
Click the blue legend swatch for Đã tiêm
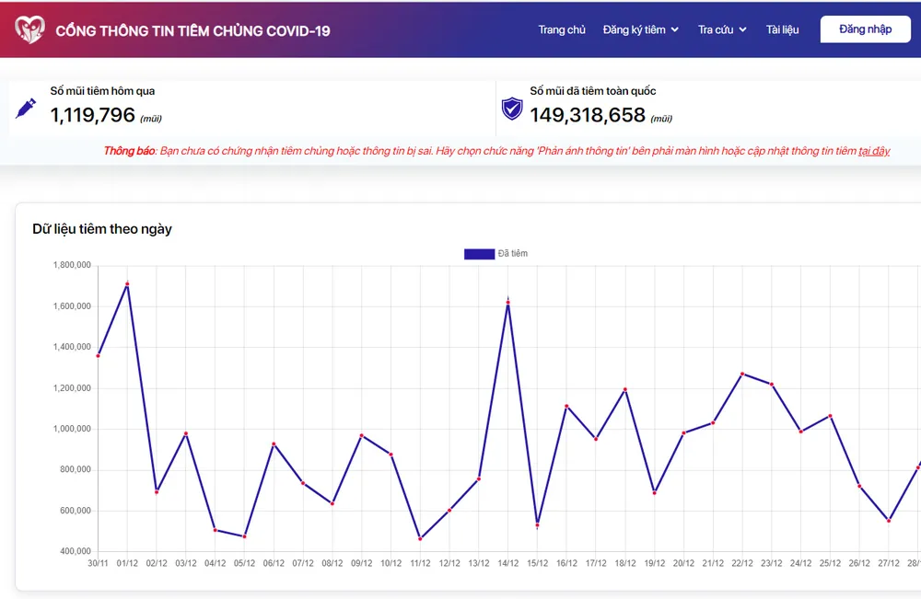(479, 254)
